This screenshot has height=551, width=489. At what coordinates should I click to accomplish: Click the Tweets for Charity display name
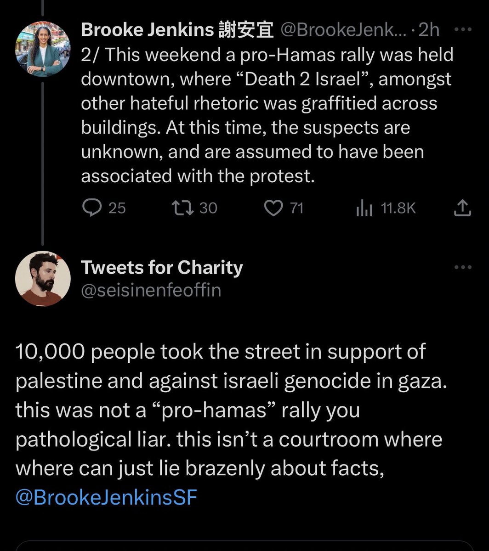coord(162,267)
